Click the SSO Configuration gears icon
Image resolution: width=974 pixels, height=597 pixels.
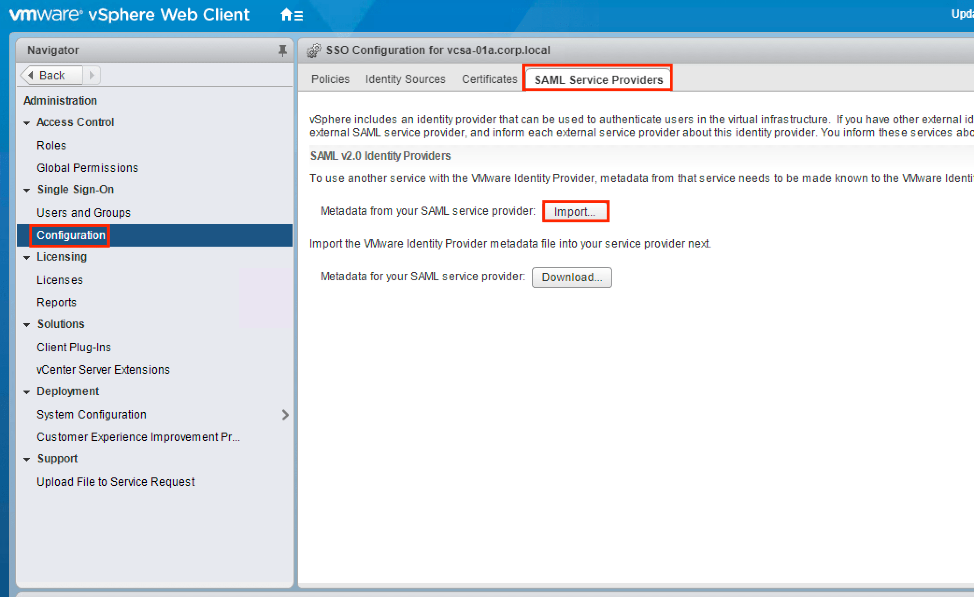[x=314, y=50]
